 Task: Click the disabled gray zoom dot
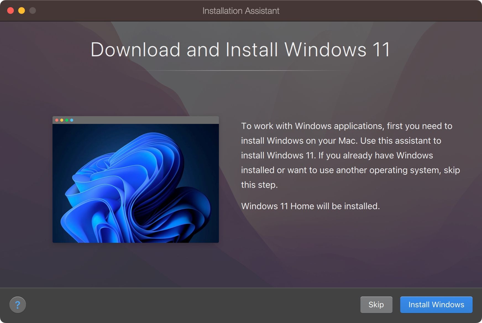(33, 11)
